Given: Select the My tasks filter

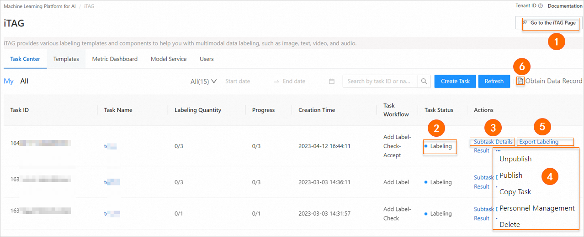Looking at the screenshot, I should 9,81.
